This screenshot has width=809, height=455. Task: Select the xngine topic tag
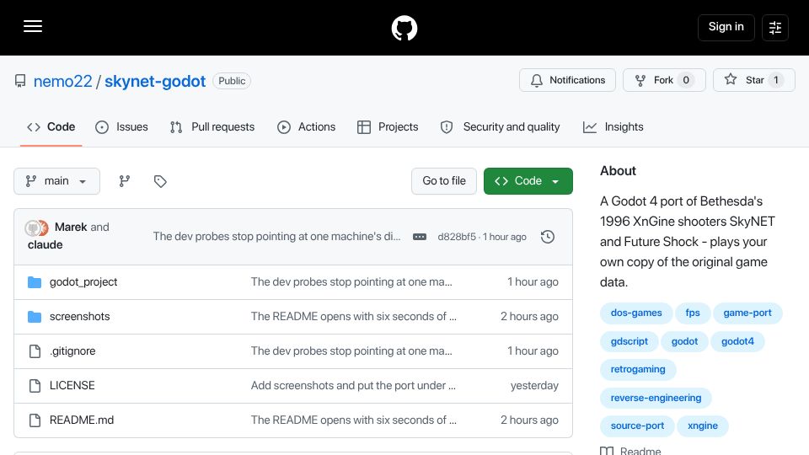tap(703, 426)
